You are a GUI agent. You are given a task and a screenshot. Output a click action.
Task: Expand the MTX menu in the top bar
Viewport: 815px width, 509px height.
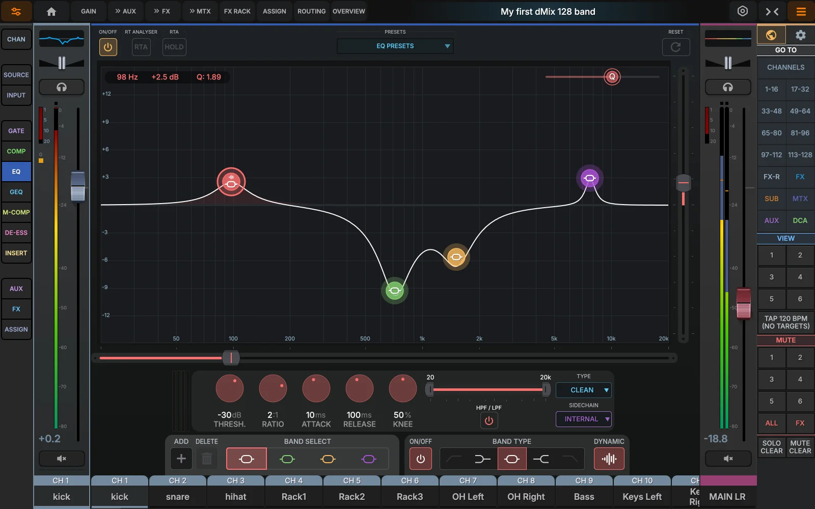[200, 11]
